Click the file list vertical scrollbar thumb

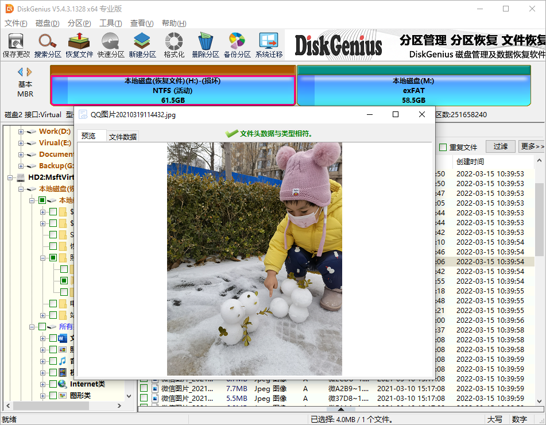539,219
